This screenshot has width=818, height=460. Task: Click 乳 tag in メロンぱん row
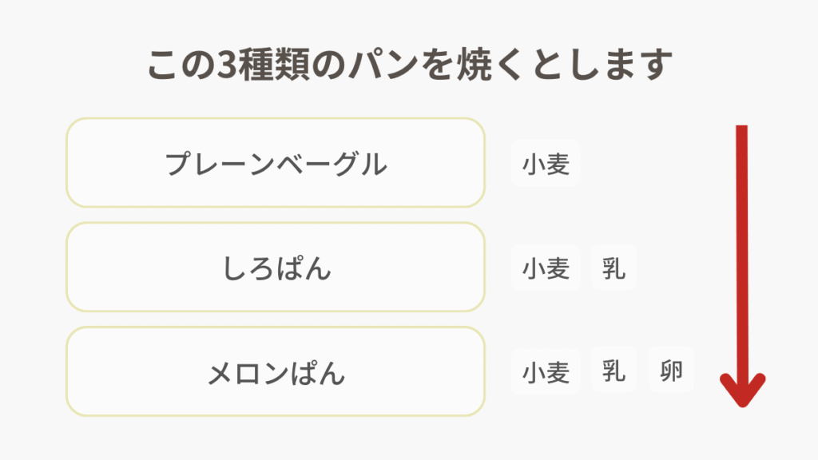(x=613, y=371)
